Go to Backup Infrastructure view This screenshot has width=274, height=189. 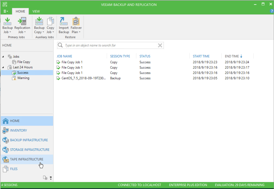[x=27, y=140]
